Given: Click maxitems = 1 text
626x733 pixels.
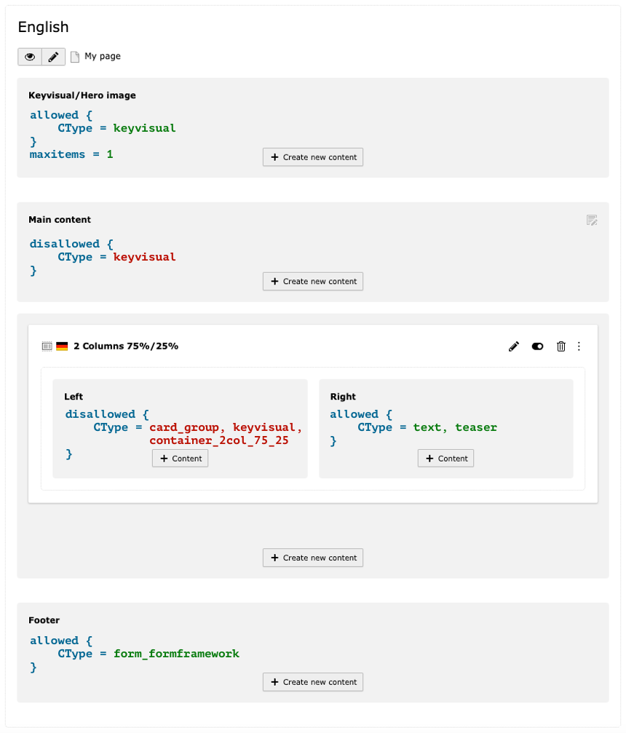Looking at the screenshot, I should click(71, 154).
